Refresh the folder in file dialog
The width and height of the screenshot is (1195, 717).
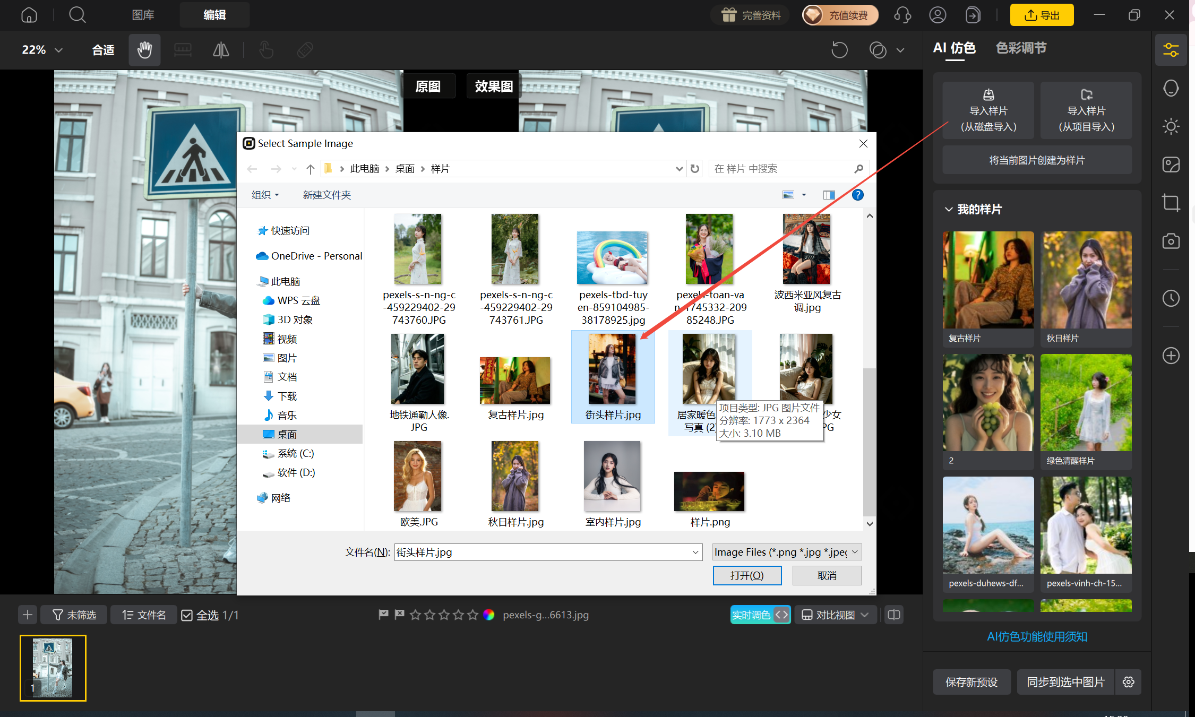694,169
